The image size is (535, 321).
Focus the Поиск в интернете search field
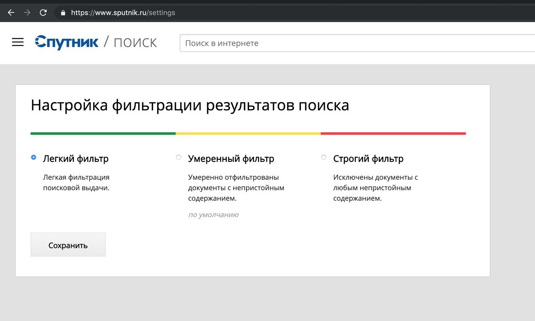357,43
